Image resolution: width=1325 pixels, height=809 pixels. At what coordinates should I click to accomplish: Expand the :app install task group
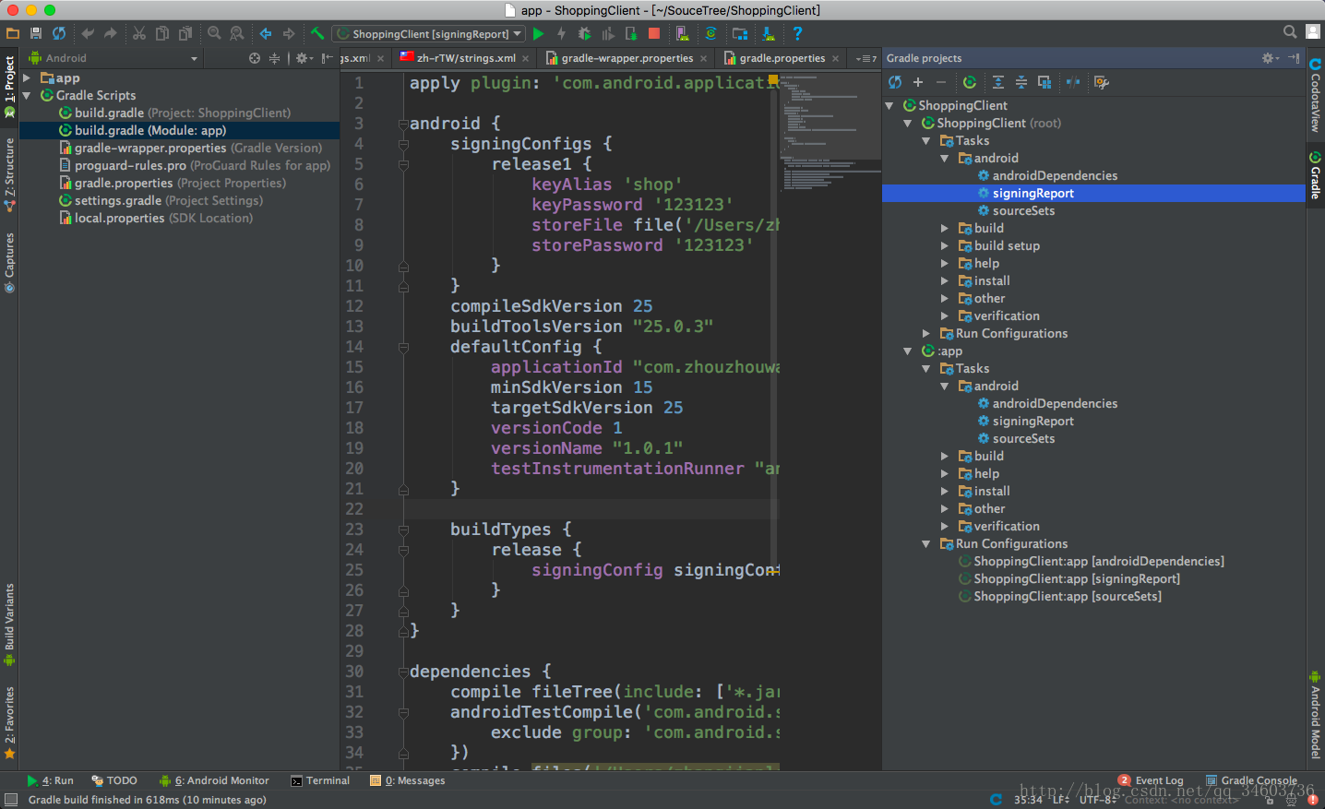[x=944, y=492]
